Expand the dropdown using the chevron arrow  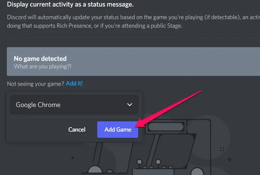[x=130, y=105]
